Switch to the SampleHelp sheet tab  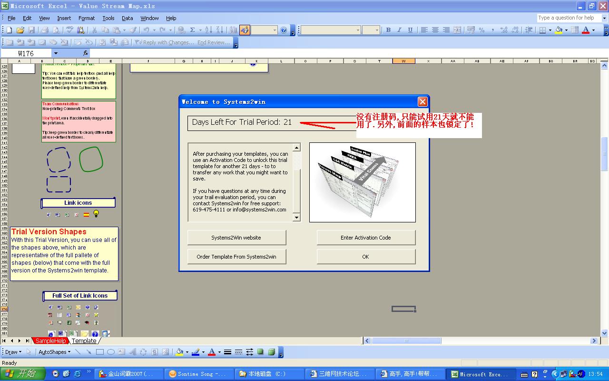point(50,341)
